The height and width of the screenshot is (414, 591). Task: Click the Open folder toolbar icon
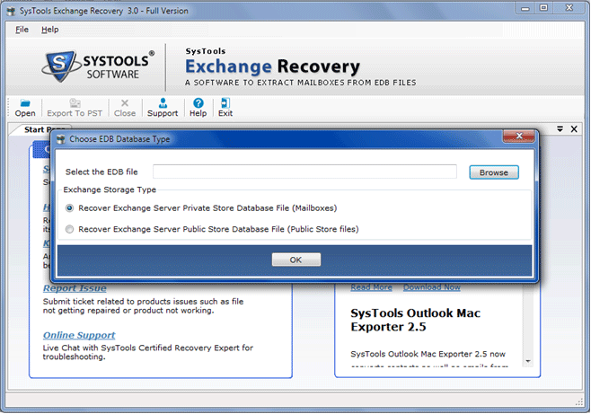25,103
